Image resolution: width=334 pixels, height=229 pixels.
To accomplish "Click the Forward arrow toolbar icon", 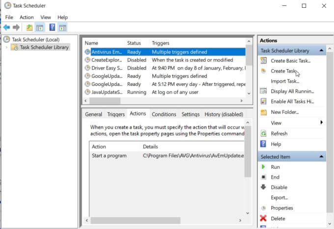I will point(16,27).
